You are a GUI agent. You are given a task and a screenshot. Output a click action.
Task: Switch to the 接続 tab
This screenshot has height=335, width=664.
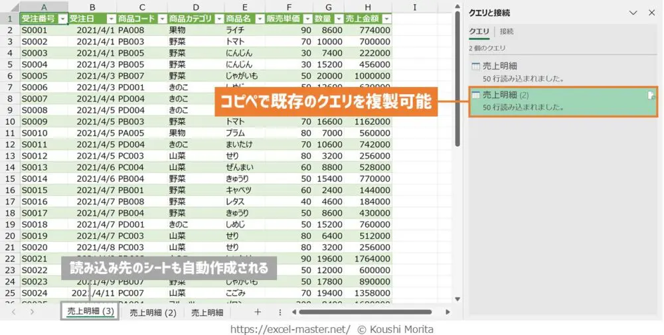point(507,31)
